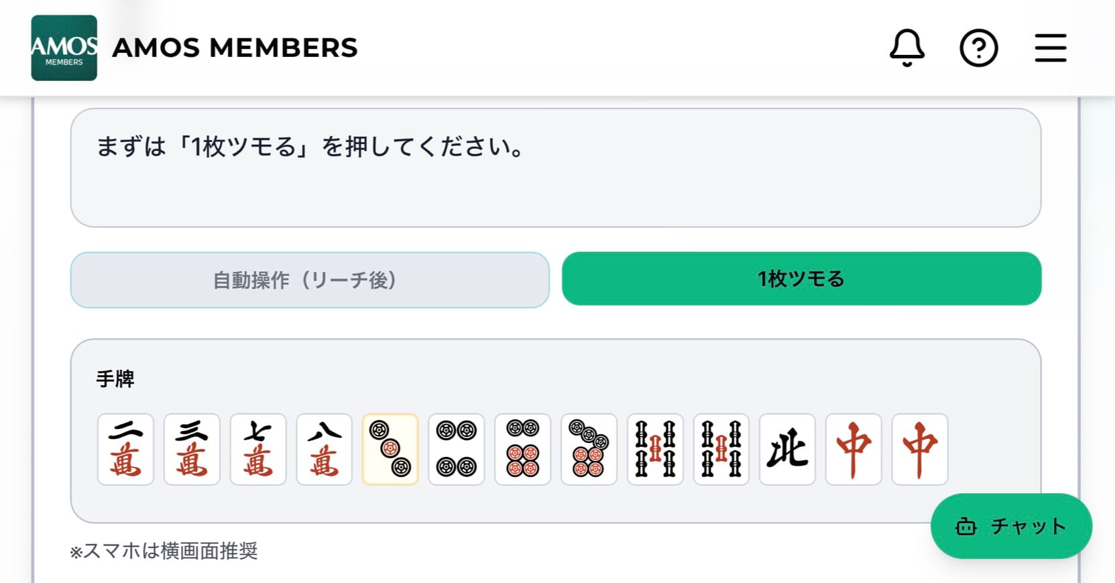Select the 6-pin circle tile
The image size is (1115, 583).
pos(523,449)
